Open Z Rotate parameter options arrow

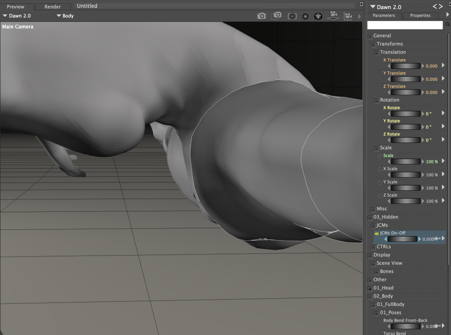(x=443, y=139)
